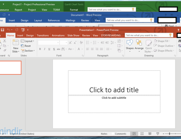Increase the font size
Viewport: 181px width, 139px height.
pyautogui.click(x=70, y=42)
